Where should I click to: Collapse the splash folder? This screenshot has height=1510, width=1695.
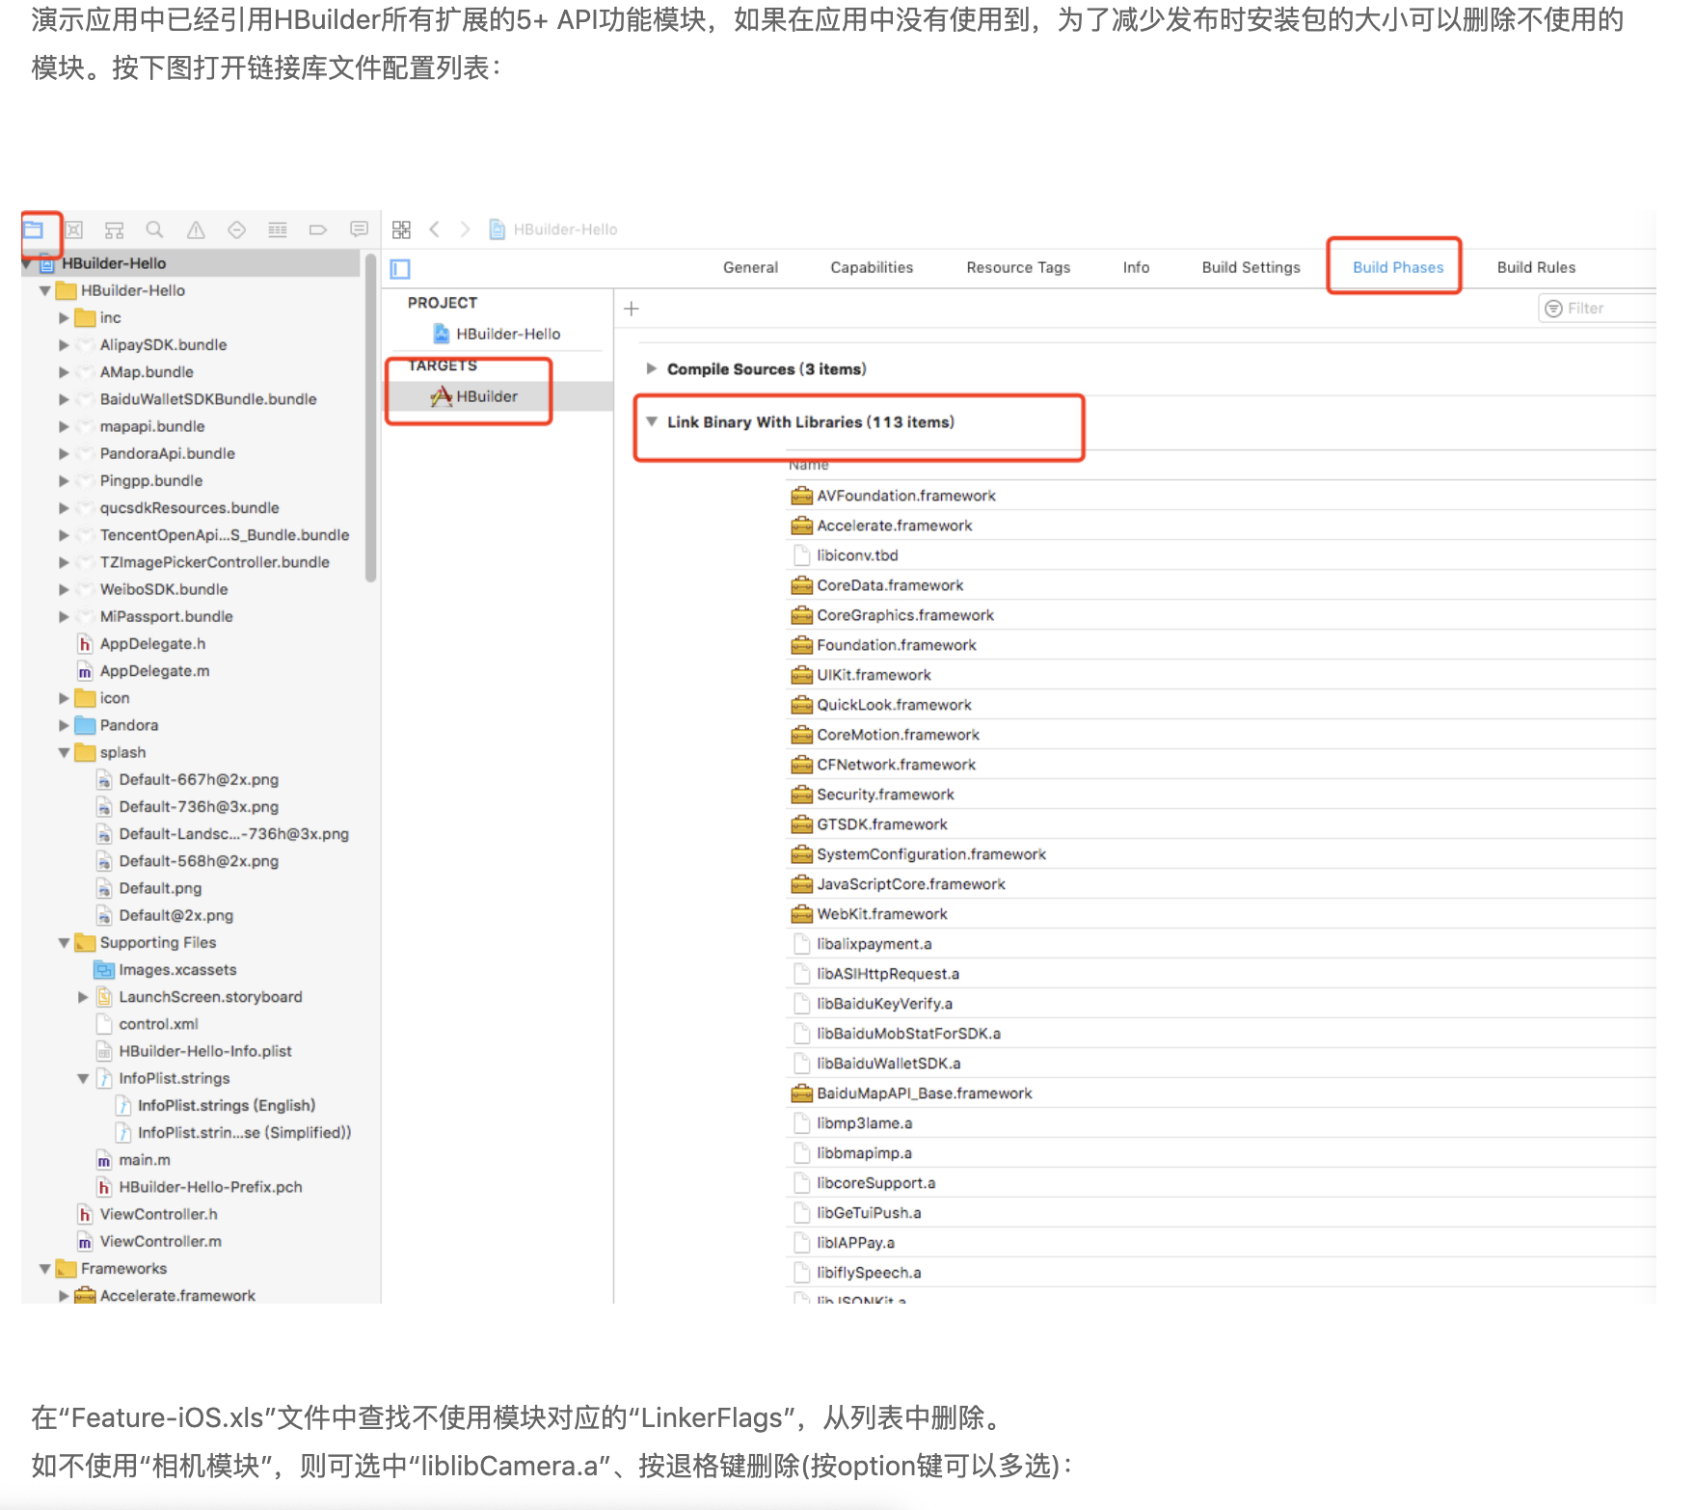(x=65, y=752)
